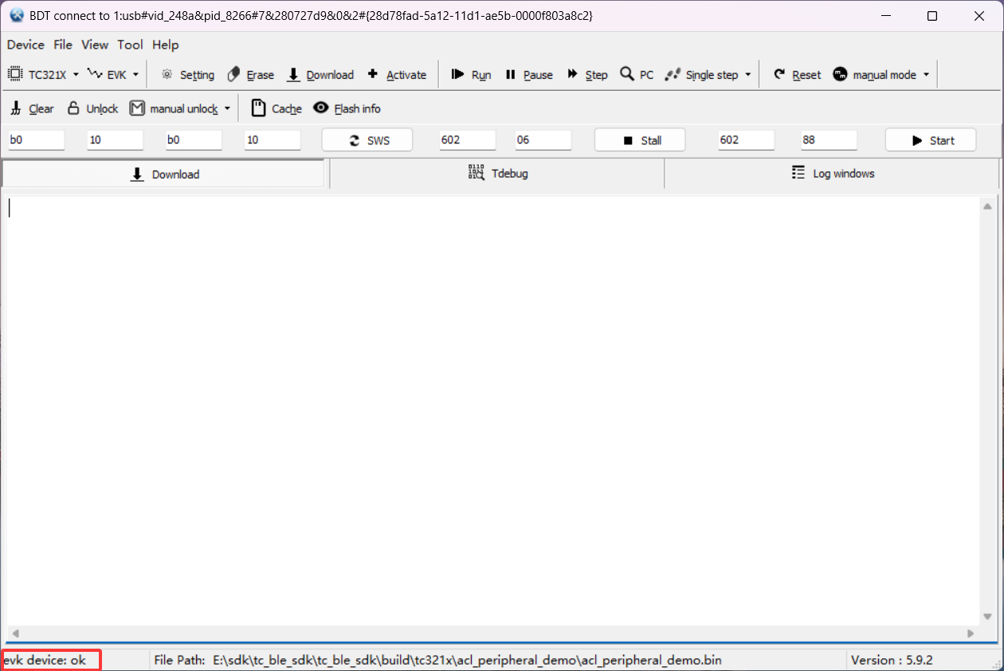Expand the TC321X chip type dropdown

tap(76, 75)
